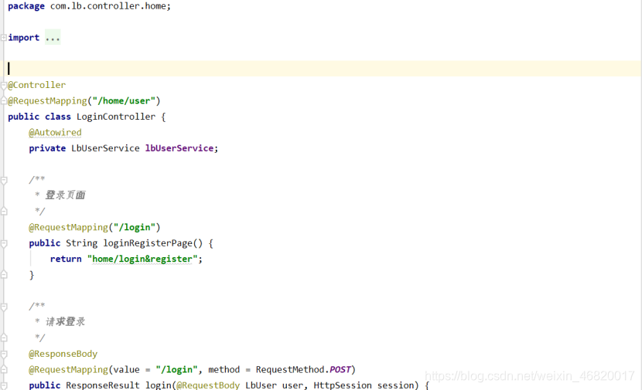Viewport: 642px width, 390px height.
Task: Click the "/home/user" mapping string
Action: 124,101
